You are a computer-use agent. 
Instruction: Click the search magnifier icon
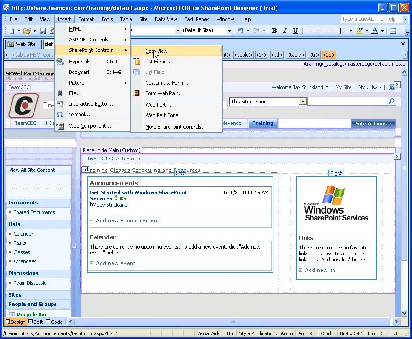pyautogui.click(x=391, y=101)
